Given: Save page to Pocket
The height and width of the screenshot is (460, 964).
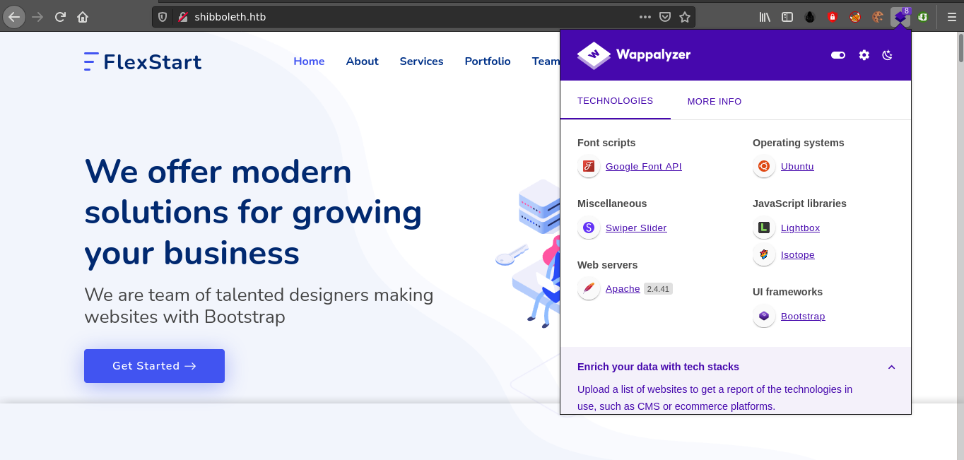Looking at the screenshot, I should click(x=664, y=17).
